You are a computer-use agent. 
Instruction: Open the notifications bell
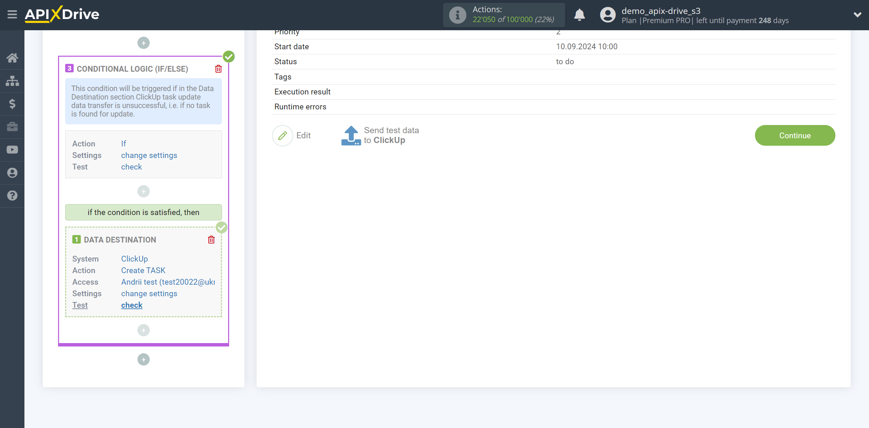point(579,15)
